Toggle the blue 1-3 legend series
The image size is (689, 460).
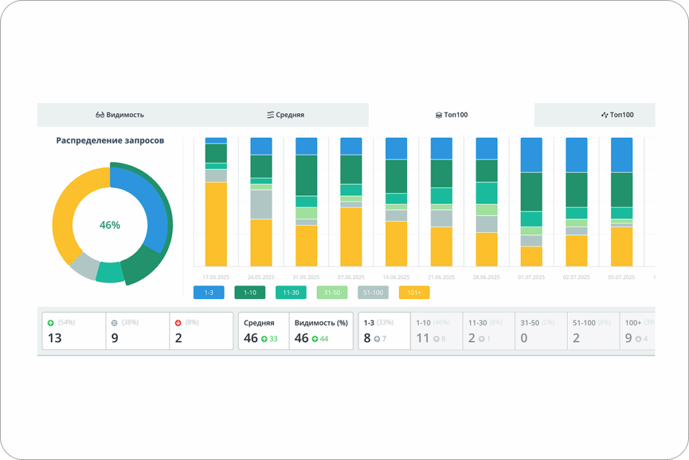(209, 292)
